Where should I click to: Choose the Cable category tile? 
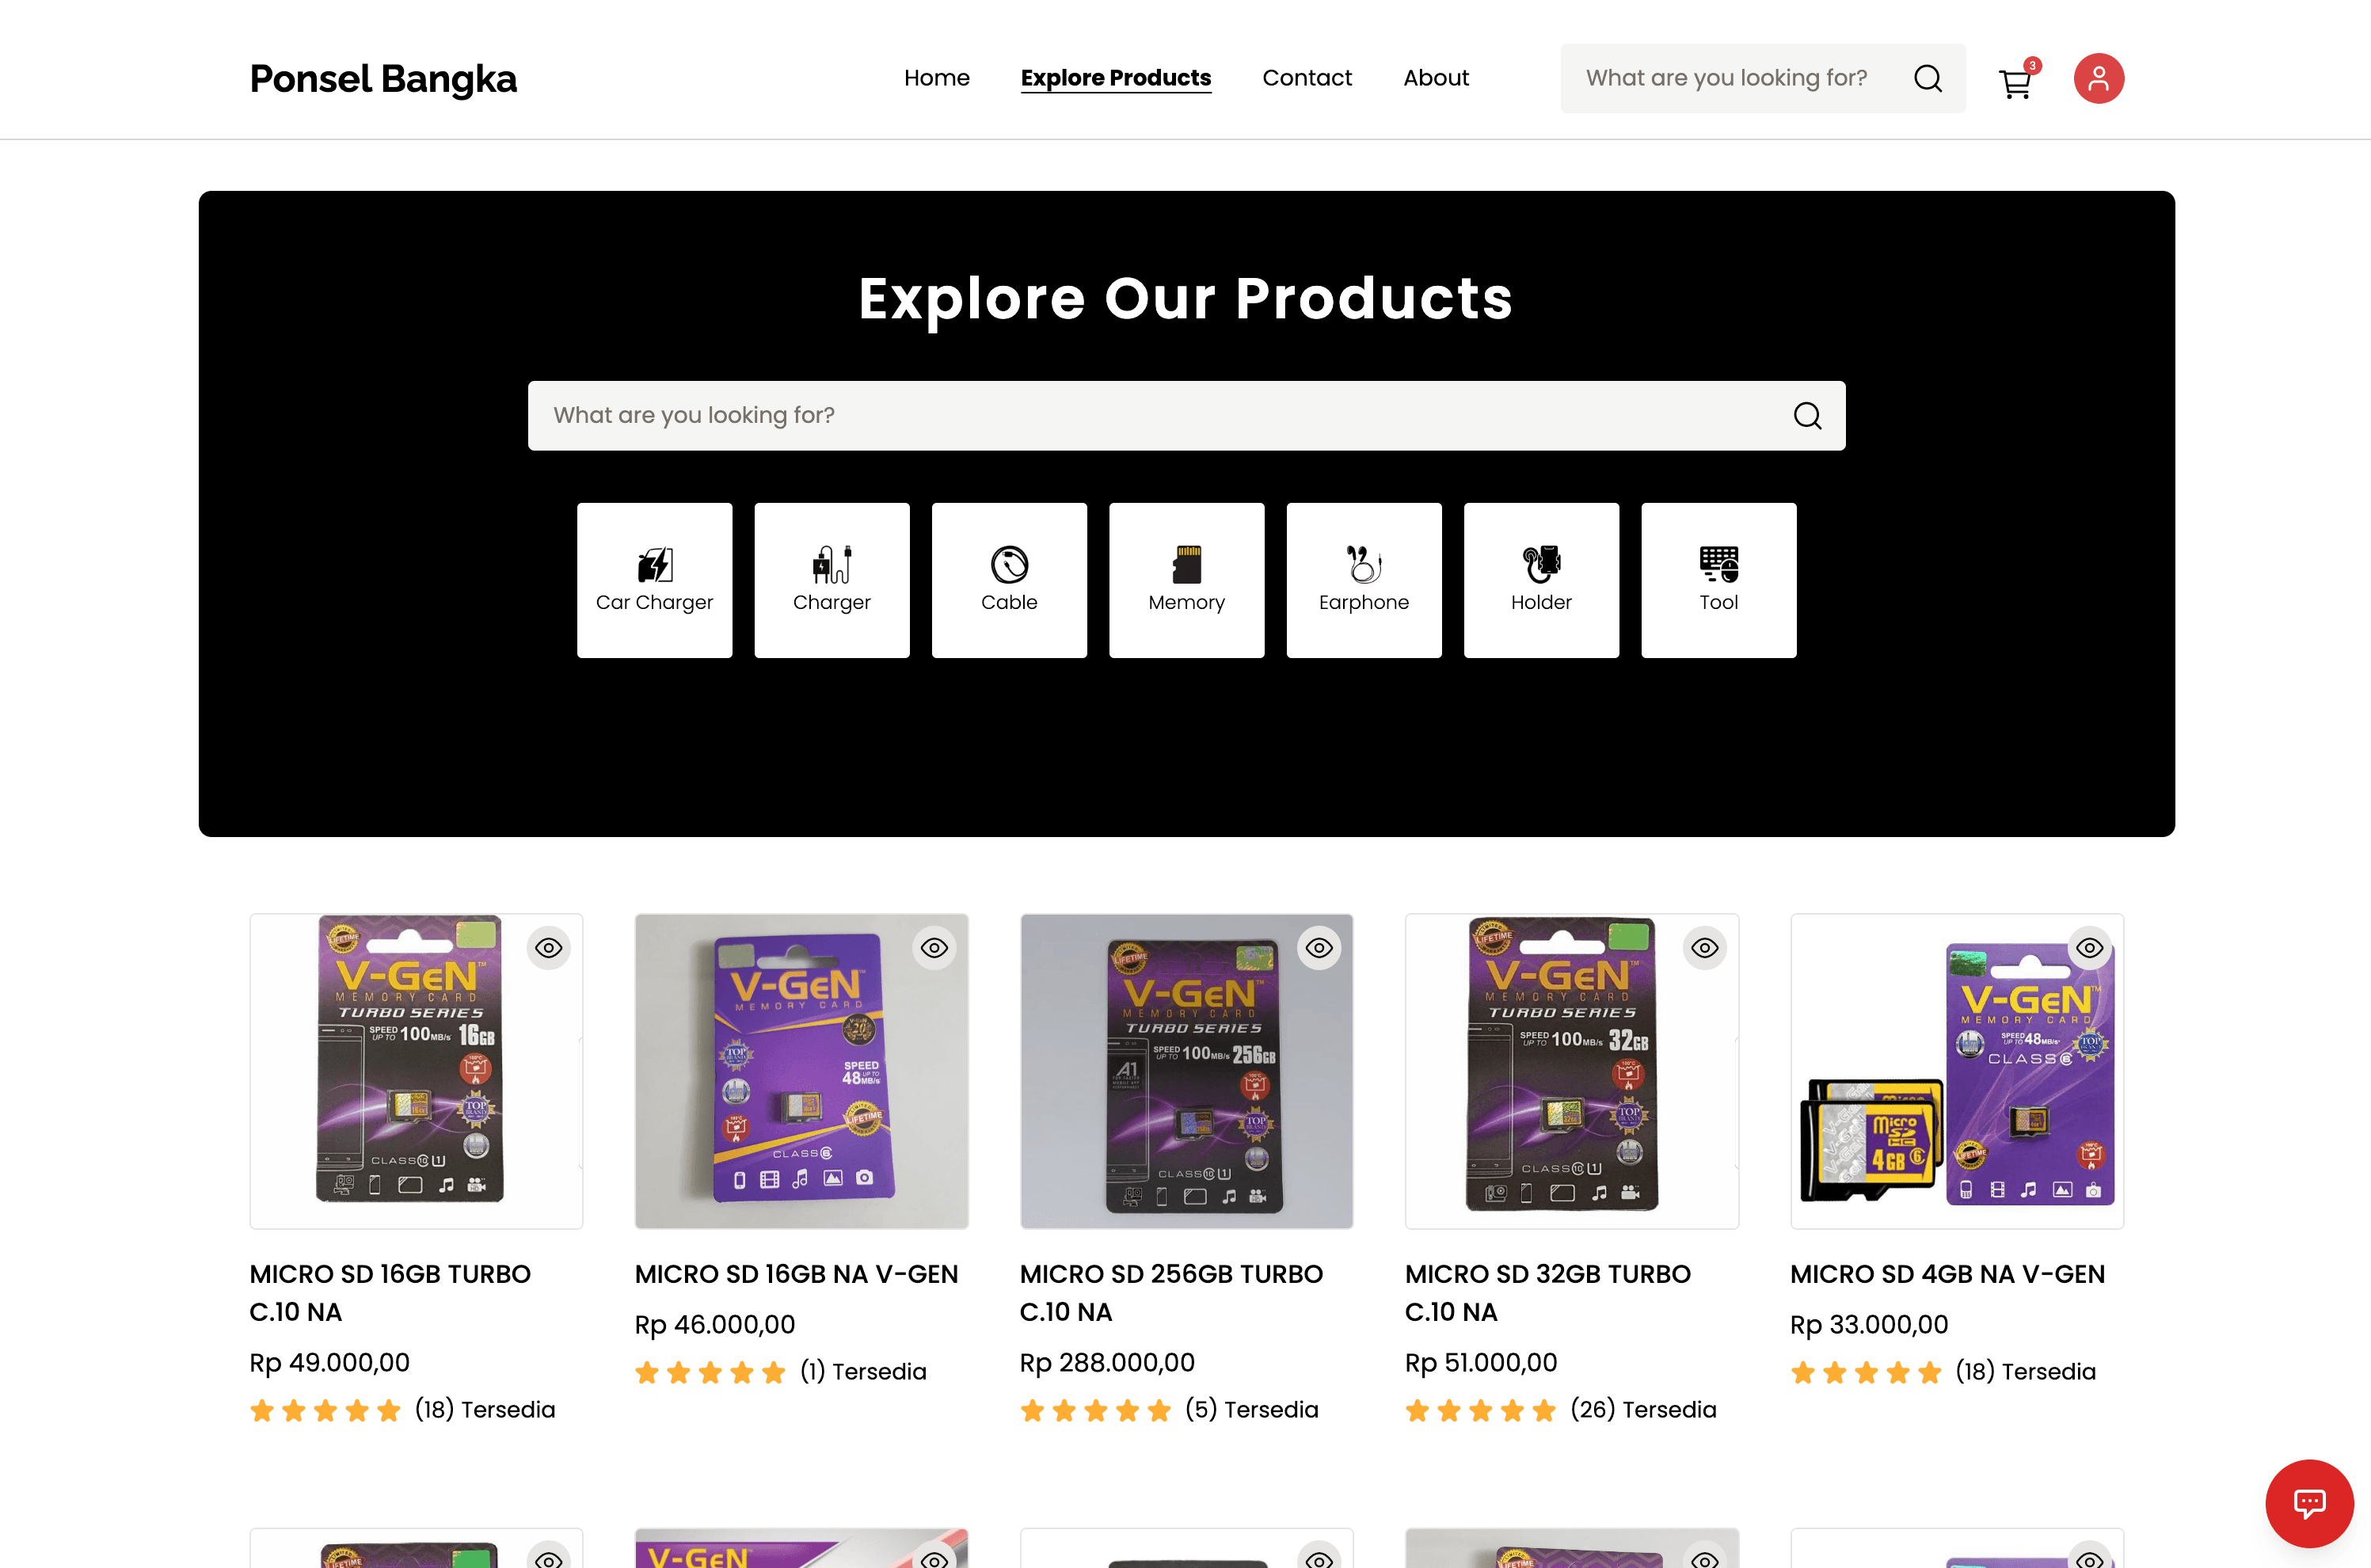[1009, 580]
